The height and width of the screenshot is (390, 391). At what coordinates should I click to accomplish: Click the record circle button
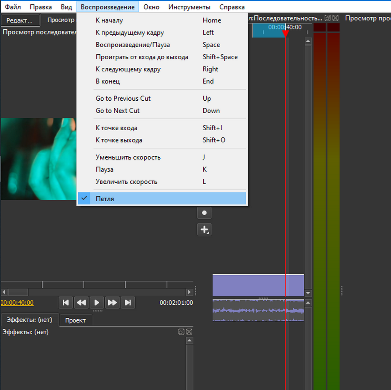pos(204,213)
